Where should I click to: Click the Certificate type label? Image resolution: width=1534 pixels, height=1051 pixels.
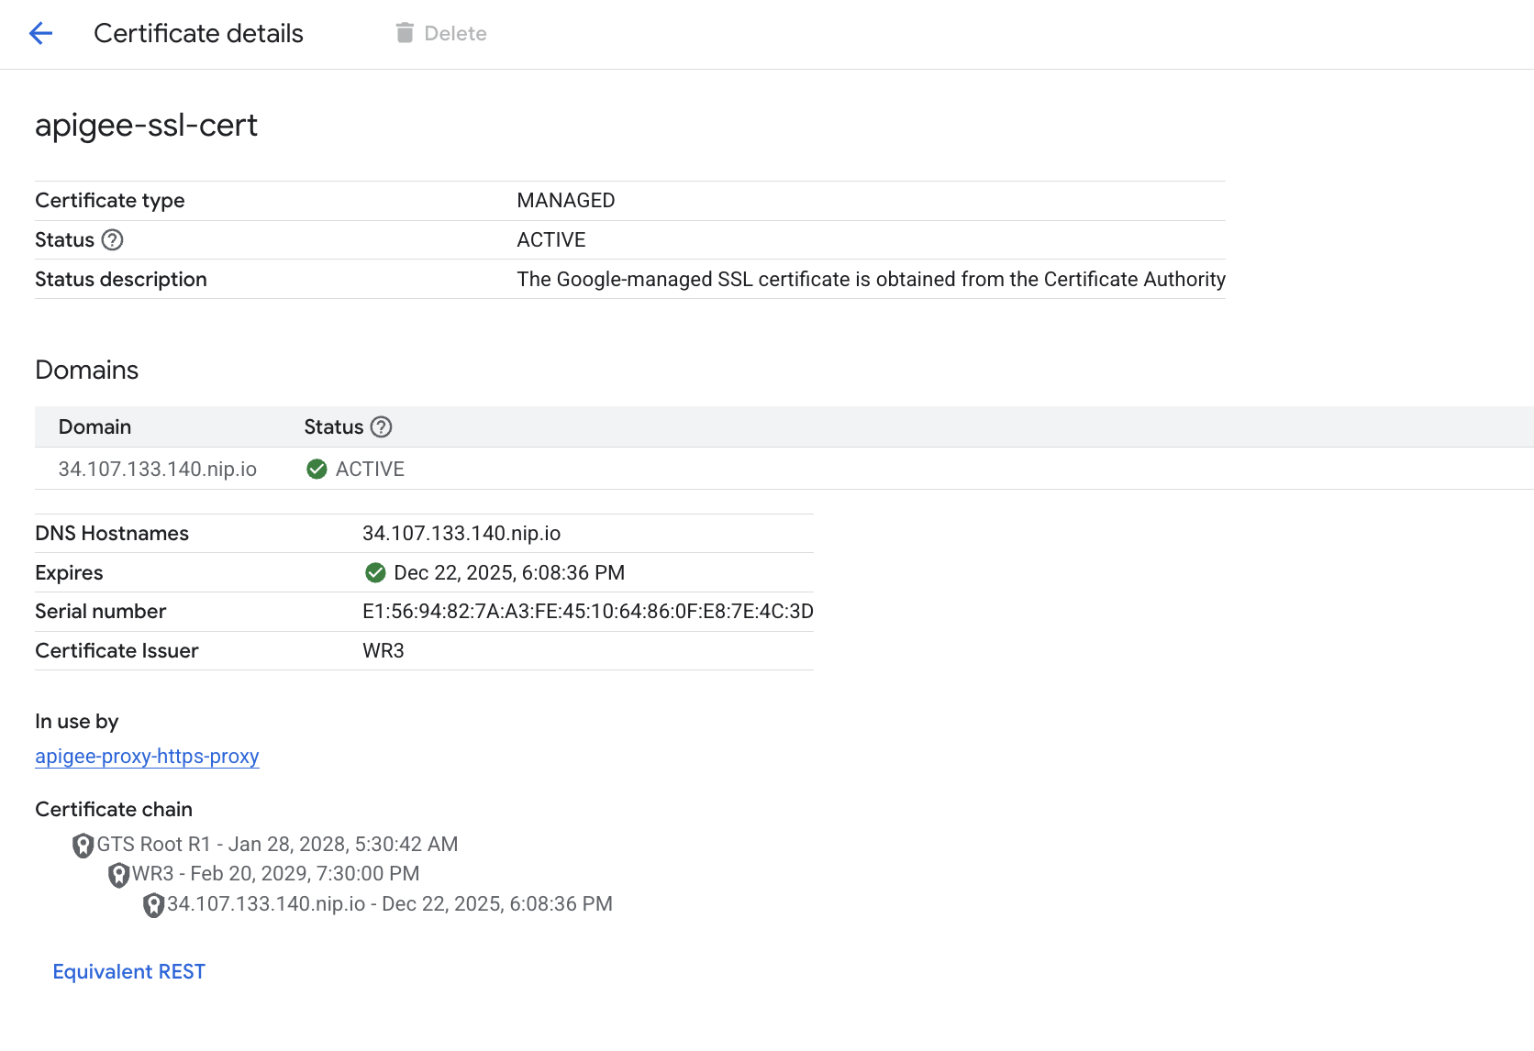[110, 201]
